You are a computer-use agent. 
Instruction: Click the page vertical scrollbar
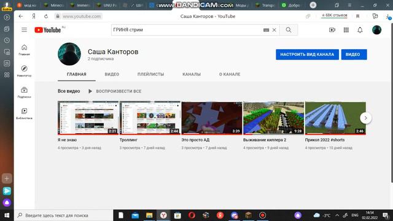click(392, 103)
